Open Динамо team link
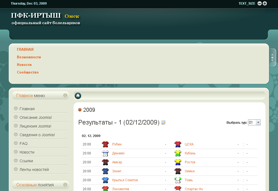This screenshot has width=278, height=191. tap(118, 153)
